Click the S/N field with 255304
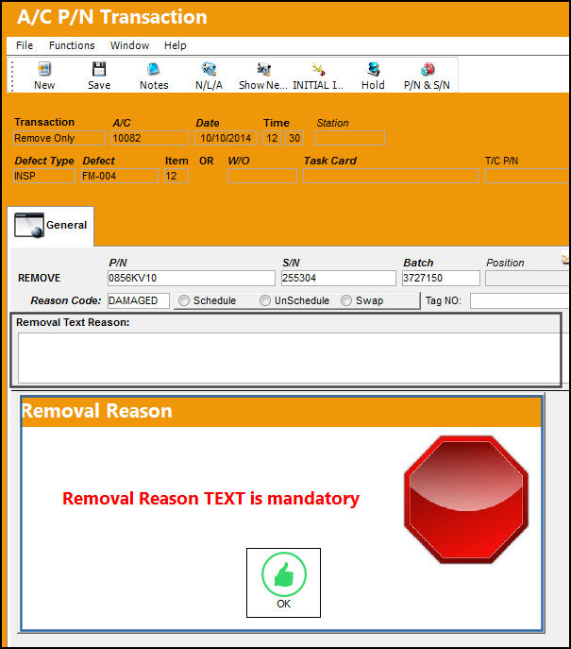This screenshot has height=649, width=571. click(x=338, y=278)
